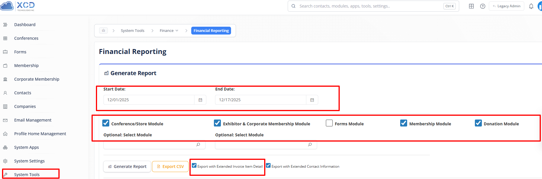Uncheck the Conference/Store Module checkbox

coord(106,123)
